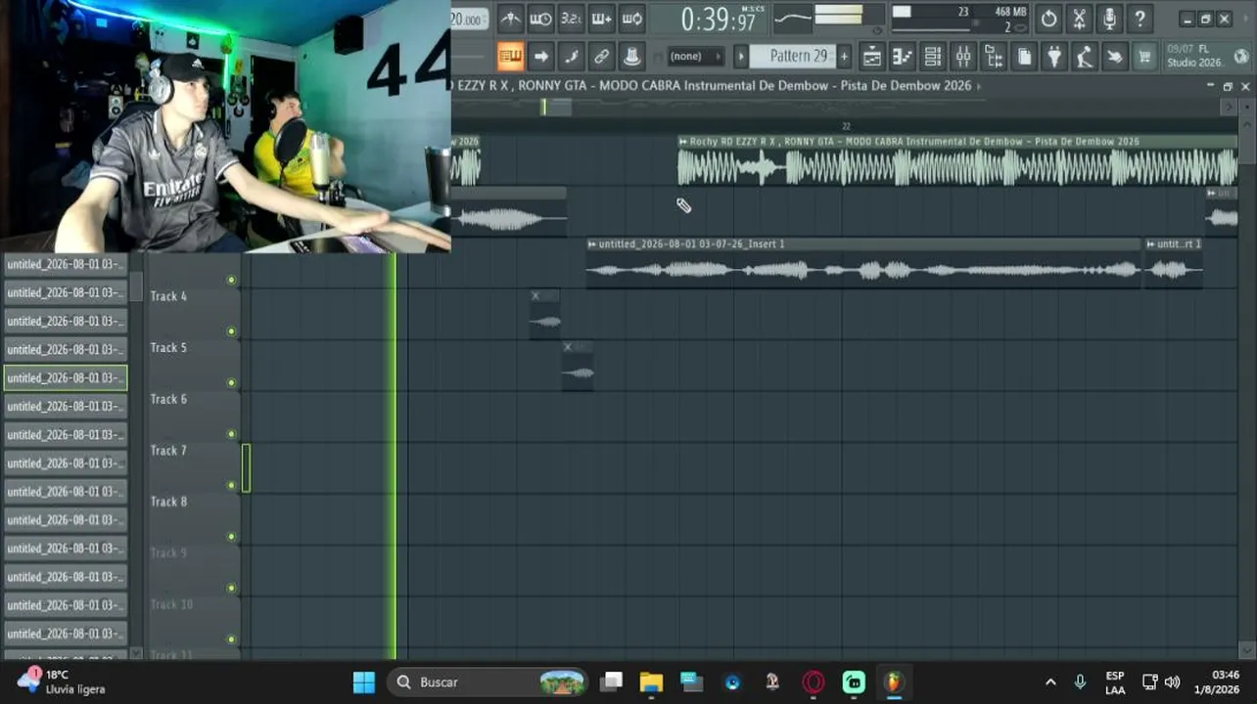Click the scissors audio editor icon

(x=1079, y=19)
